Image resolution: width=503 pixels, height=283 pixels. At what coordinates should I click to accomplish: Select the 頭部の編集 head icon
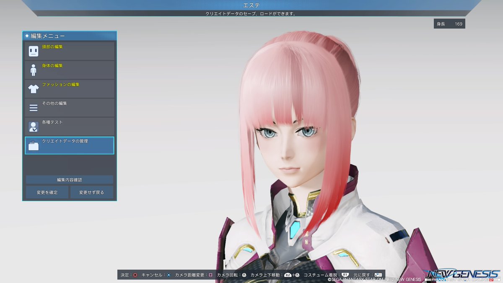point(34,51)
